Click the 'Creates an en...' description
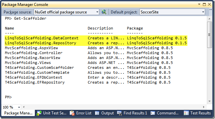The image size is (215, 119). pyautogui.click(x=106, y=68)
